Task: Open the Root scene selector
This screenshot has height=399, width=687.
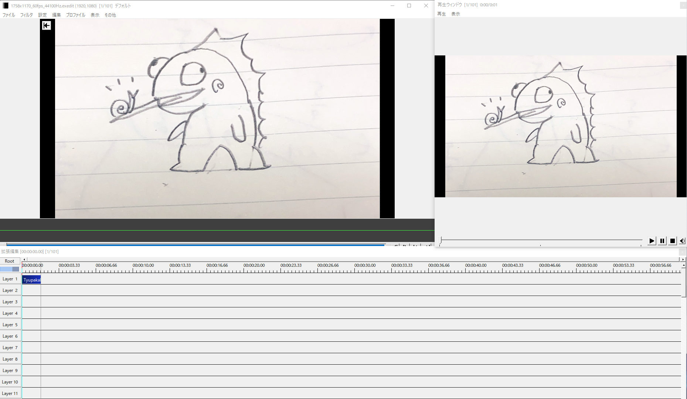Action: [x=10, y=261]
